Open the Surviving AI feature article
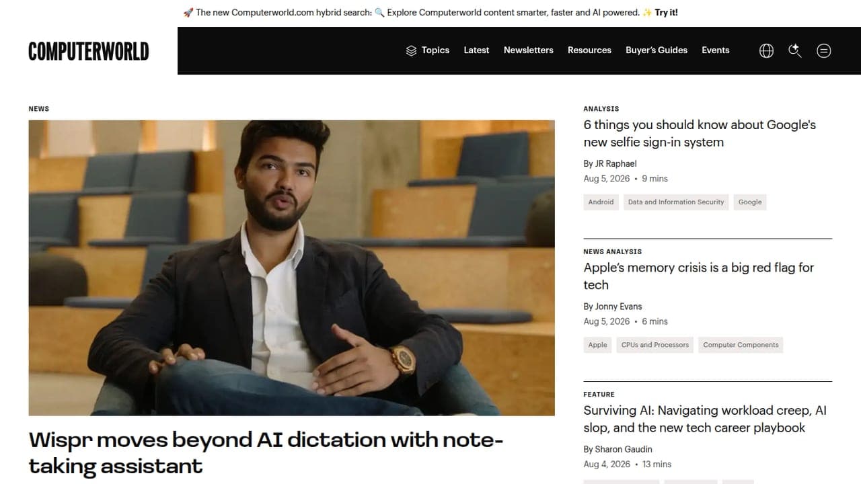The width and height of the screenshot is (861, 484). tap(705, 419)
